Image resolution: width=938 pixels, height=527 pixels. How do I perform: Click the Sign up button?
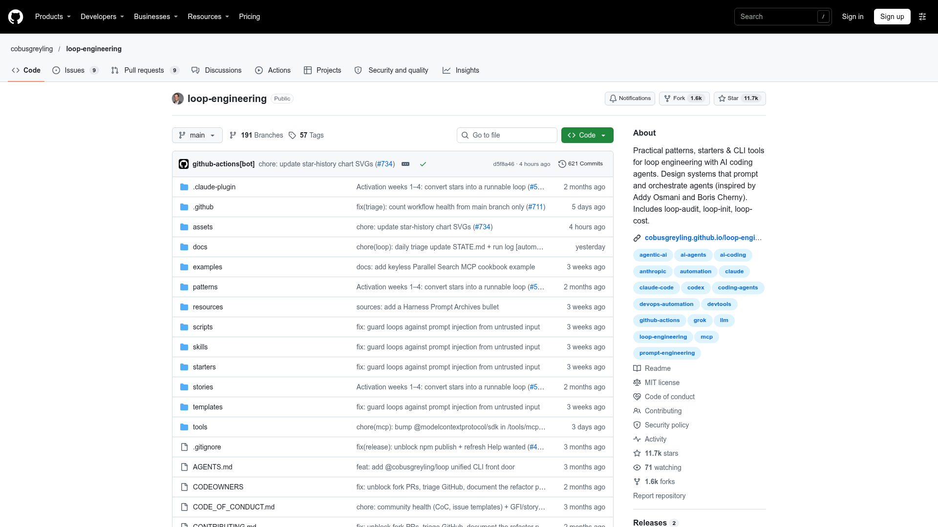[892, 17]
